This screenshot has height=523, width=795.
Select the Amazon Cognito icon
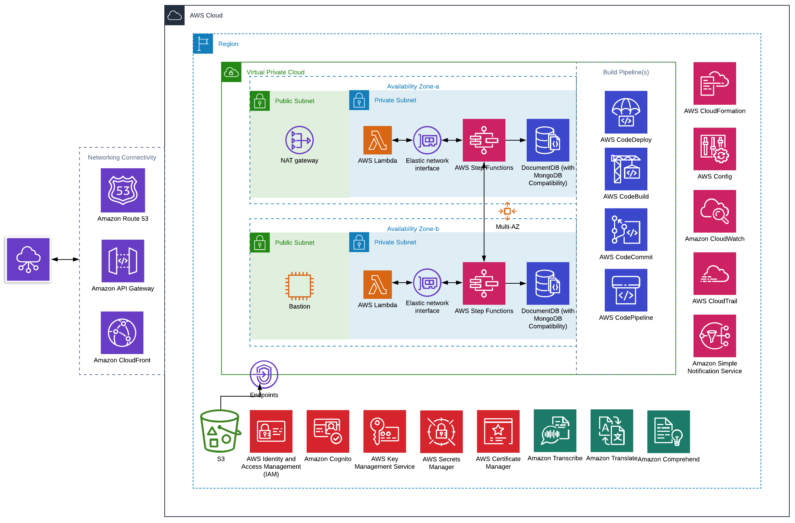(328, 431)
